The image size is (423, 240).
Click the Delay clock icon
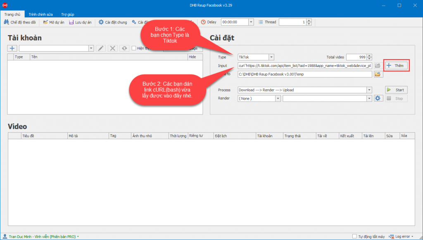pos(203,22)
